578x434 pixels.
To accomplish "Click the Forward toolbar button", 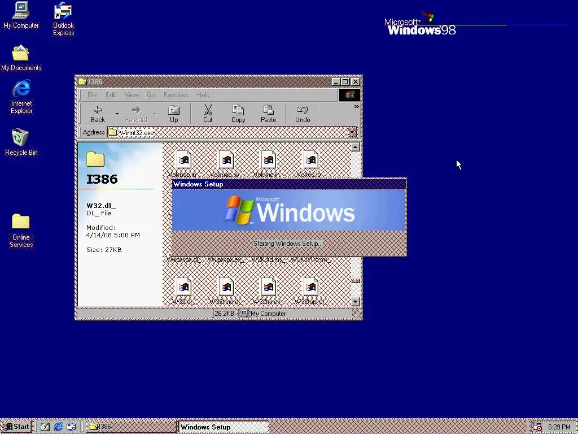I will (136, 114).
